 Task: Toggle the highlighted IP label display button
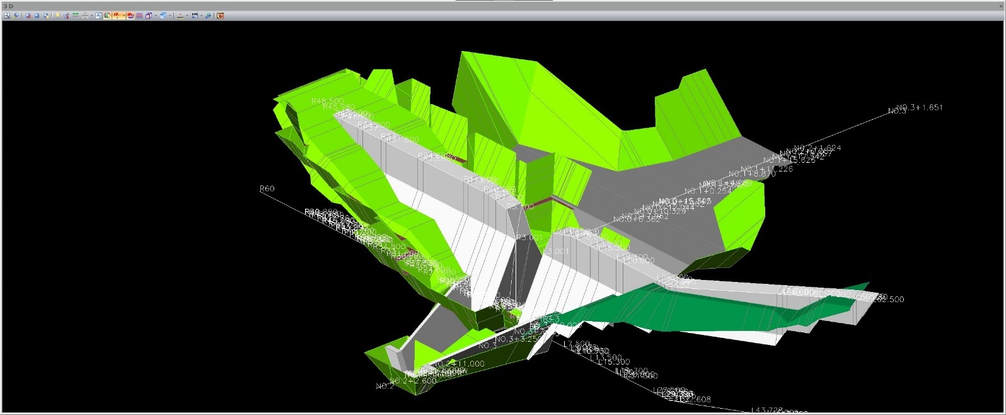point(117,15)
